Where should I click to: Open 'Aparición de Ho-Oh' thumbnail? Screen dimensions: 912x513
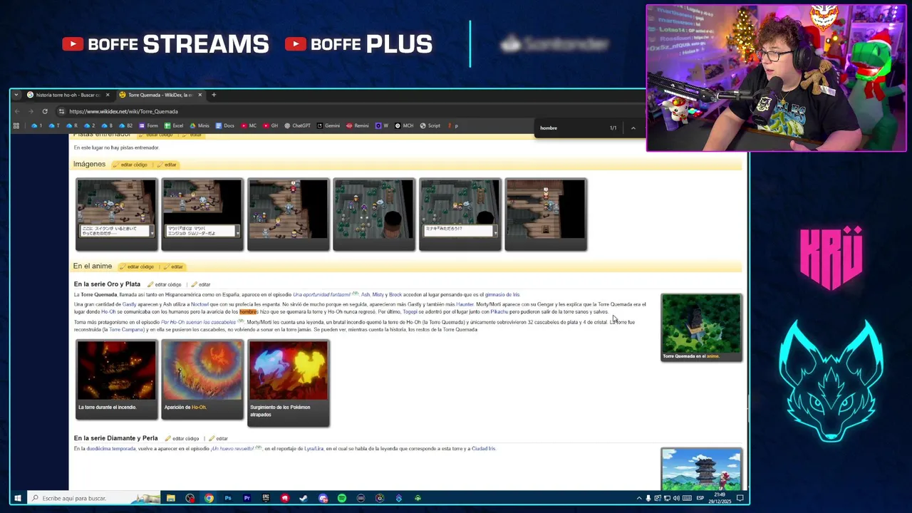pos(202,370)
